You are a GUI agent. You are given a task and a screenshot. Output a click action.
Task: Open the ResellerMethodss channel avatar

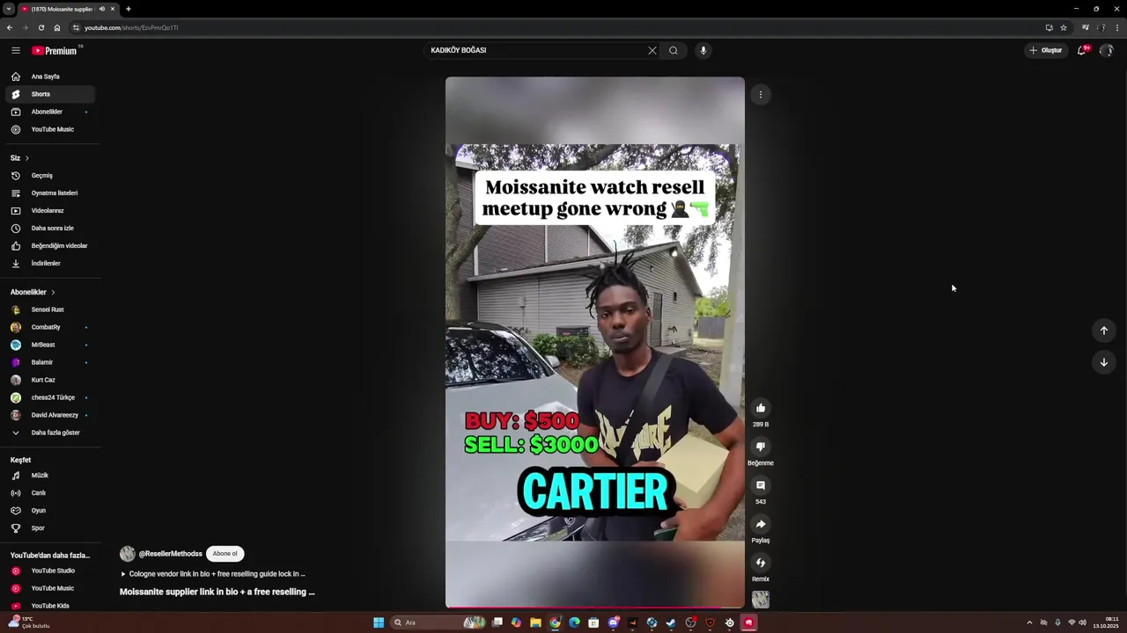tap(128, 554)
